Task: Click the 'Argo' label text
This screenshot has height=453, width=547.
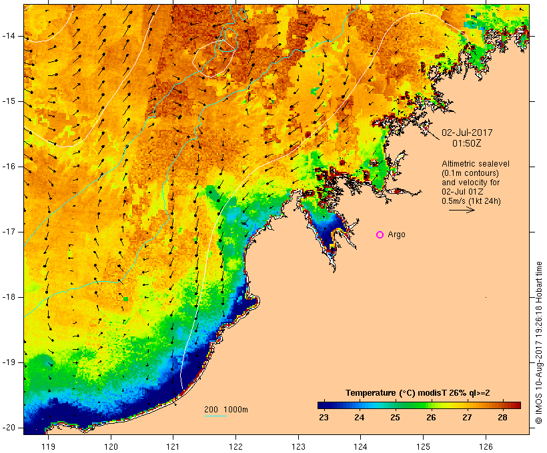Action: click(x=397, y=234)
